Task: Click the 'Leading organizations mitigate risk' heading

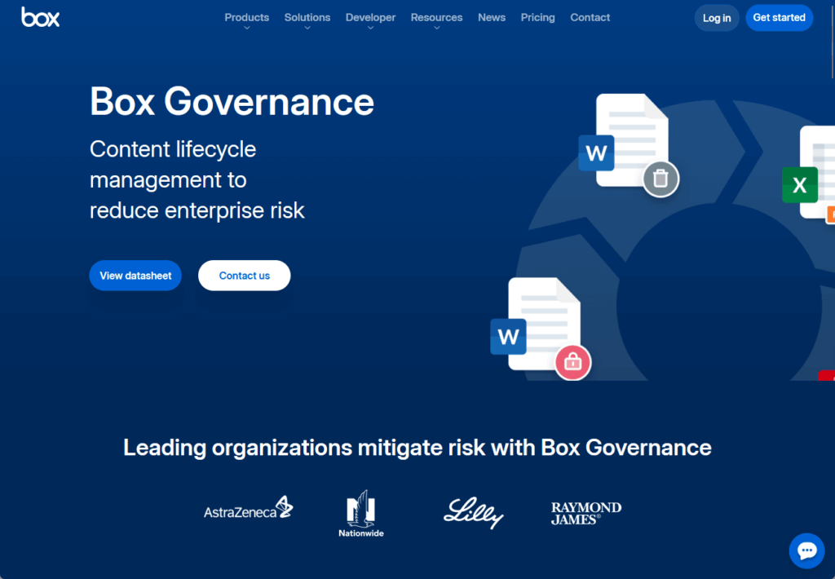Action: [417, 448]
